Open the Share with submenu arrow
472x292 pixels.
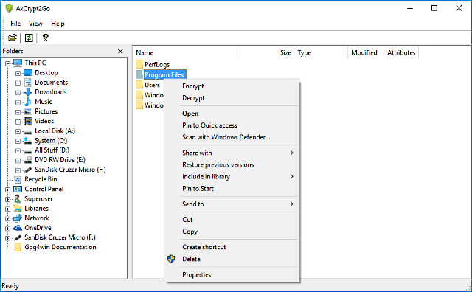click(292, 153)
